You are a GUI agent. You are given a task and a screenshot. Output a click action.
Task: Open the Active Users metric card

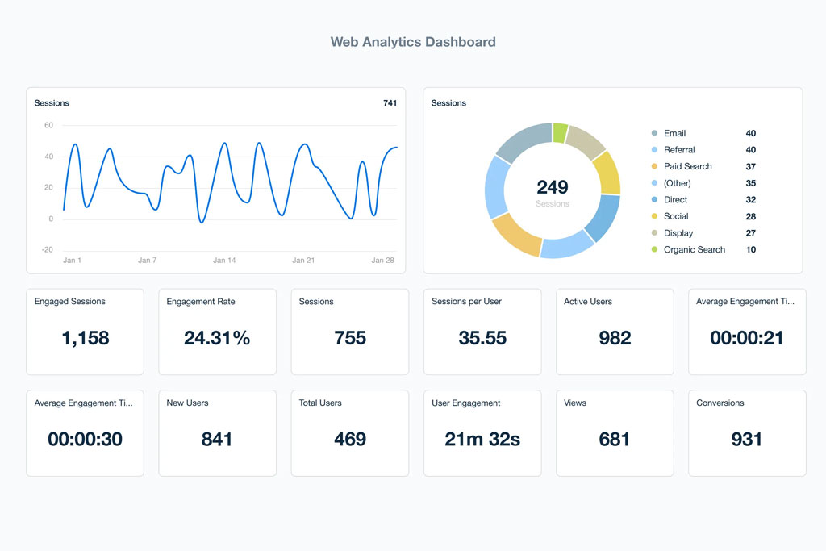[615, 331]
